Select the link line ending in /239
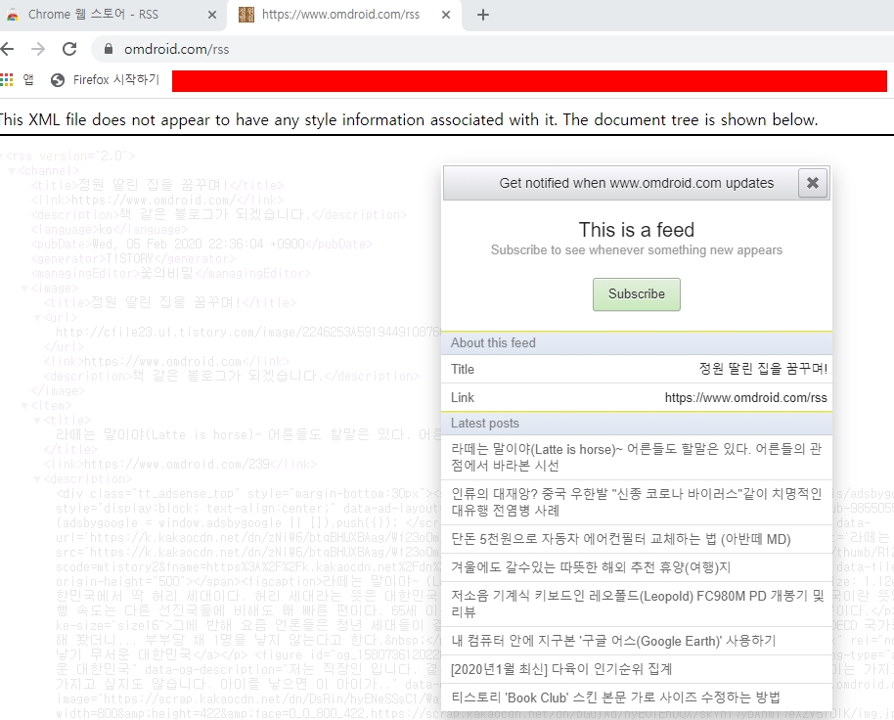Screen dimensions: 894x720 click(180, 465)
